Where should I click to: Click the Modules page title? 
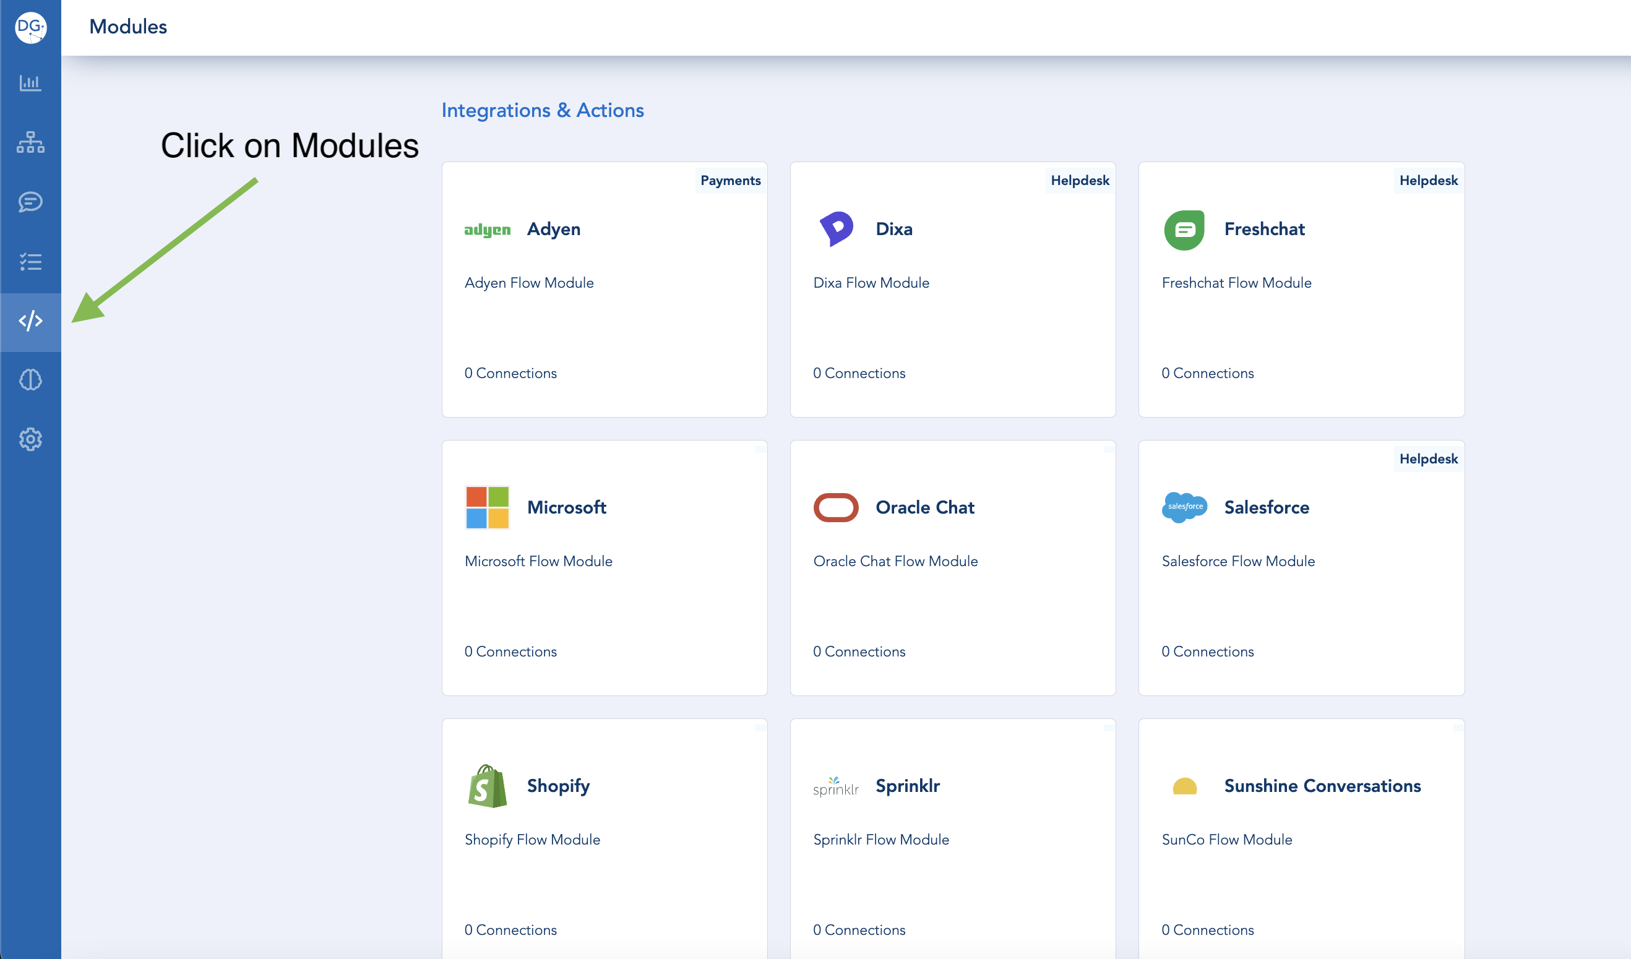coord(128,27)
